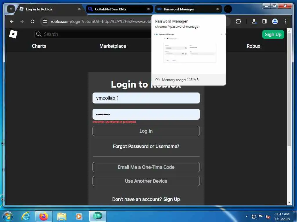
Task: View site information icon in address bar
Action: click(x=45, y=21)
